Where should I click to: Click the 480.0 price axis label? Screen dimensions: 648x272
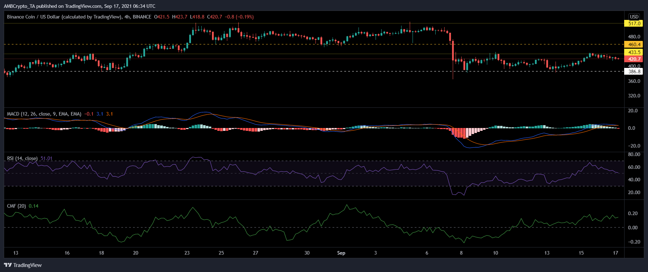click(x=634, y=37)
